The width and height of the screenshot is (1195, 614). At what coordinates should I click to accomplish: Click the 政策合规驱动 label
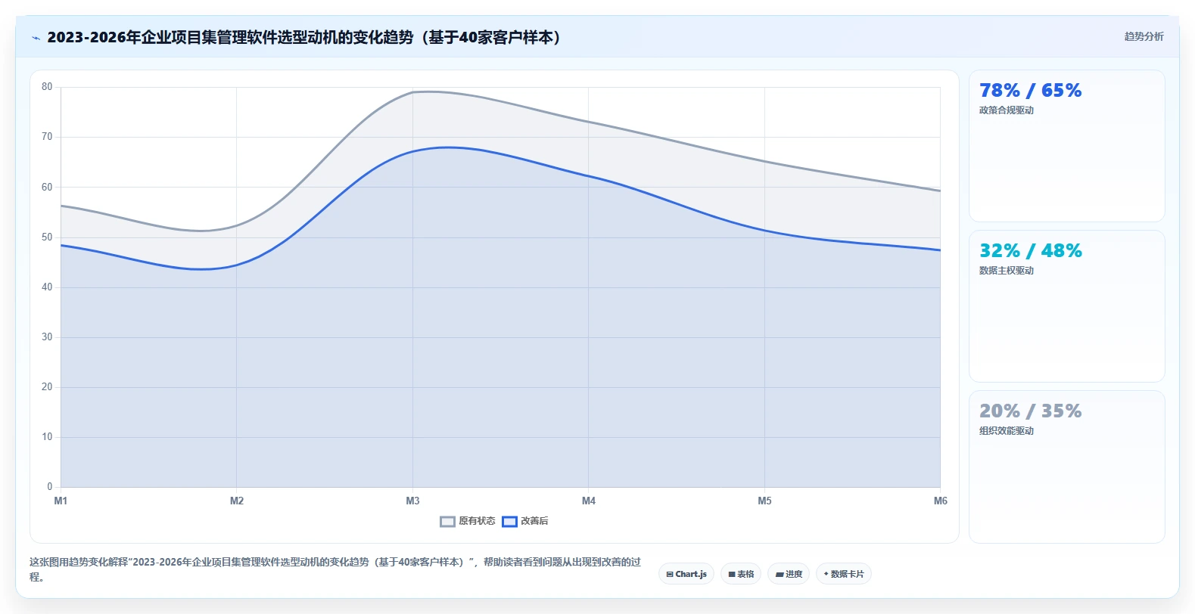click(x=1007, y=110)
